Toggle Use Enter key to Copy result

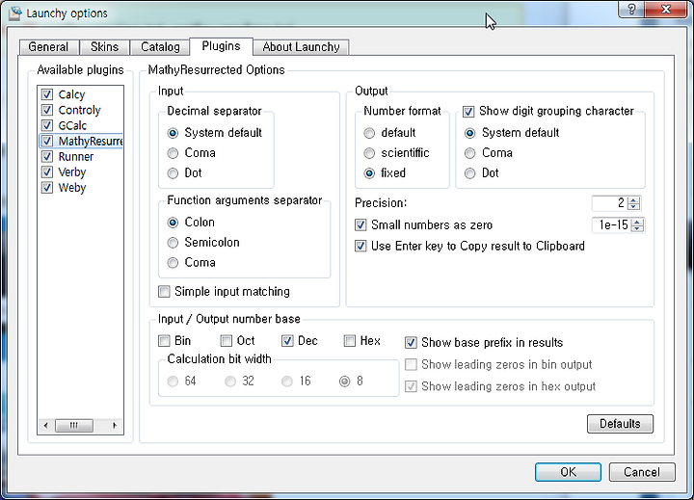(360, 246)
